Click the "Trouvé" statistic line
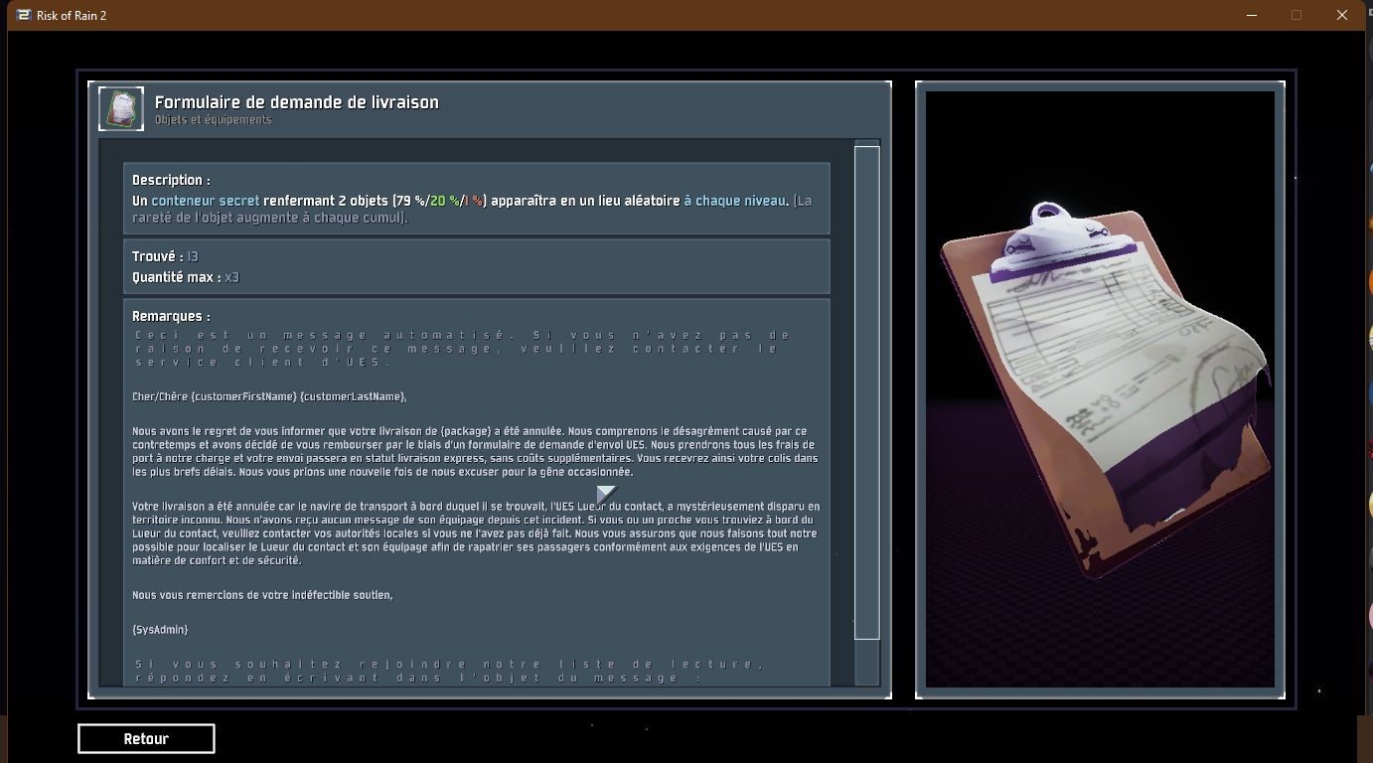This screenshot has width=1373, height=763. [165, 256]
